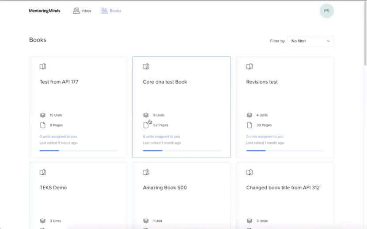Image resolution: width=367 pixels, height=229 pixels.
Task: Open Changed book title from API 312
Action: pyautogui.click(x=283, y=187)
